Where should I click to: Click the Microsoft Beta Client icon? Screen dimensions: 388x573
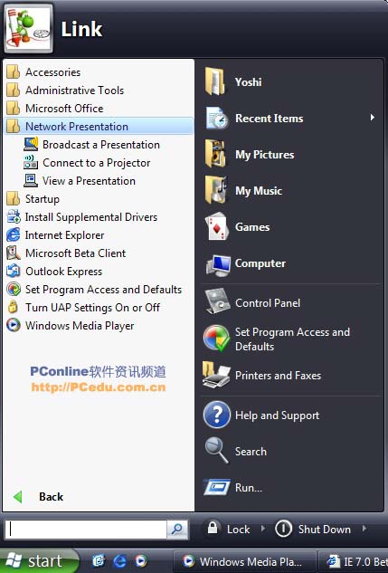14,253
